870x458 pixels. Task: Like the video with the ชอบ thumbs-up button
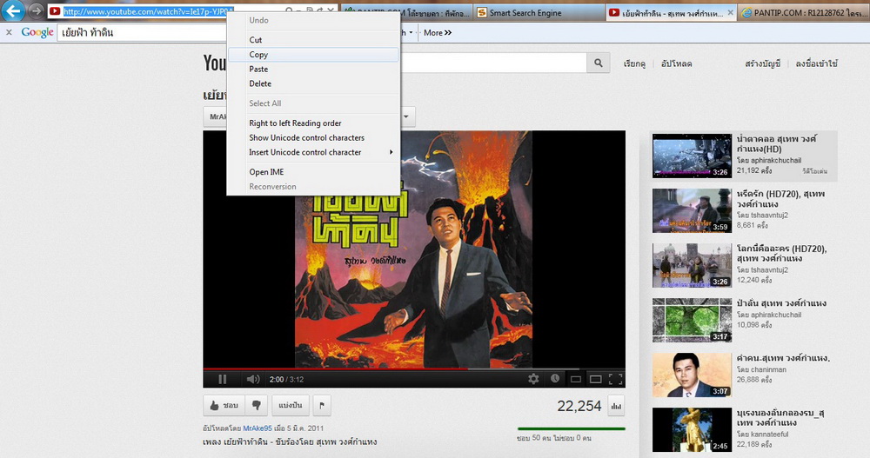(x=224, y=405)
